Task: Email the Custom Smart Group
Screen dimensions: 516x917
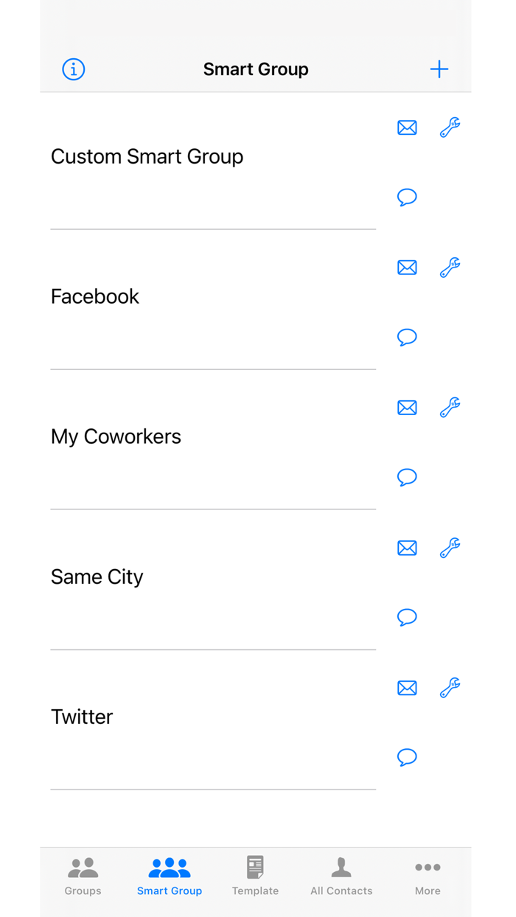Action: point(407,128)
